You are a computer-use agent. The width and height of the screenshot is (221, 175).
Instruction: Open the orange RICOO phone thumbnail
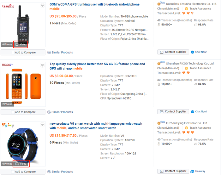pyautogui.click(x=23, y=84)
